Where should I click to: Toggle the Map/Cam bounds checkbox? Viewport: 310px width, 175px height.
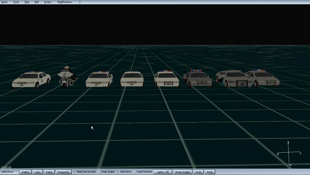tap(74, 172)
